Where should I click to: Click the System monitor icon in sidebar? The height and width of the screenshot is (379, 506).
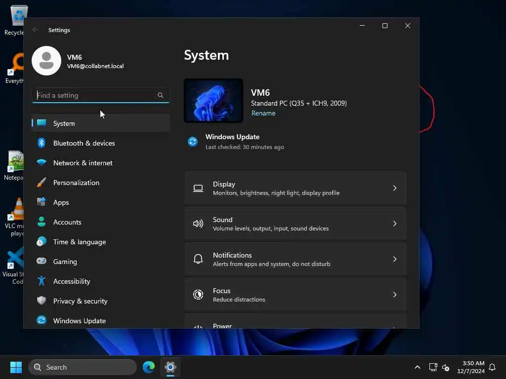pyautogui.click(x=42, y=123)
